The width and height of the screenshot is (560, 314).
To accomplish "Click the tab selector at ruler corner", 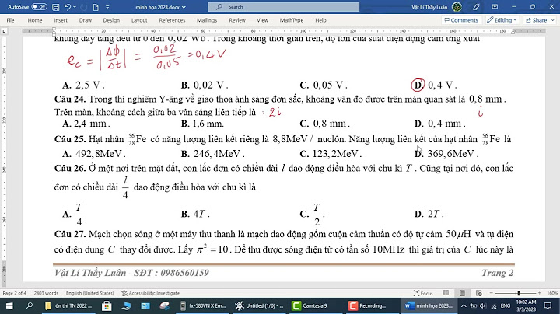I will (4, 31).
